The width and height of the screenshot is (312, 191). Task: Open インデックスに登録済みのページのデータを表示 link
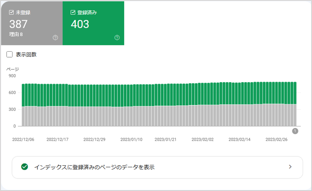point(157,167)
